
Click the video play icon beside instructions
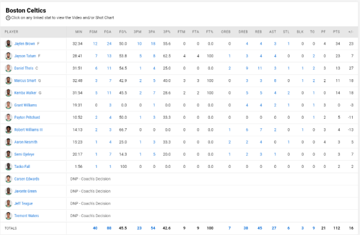8,18
